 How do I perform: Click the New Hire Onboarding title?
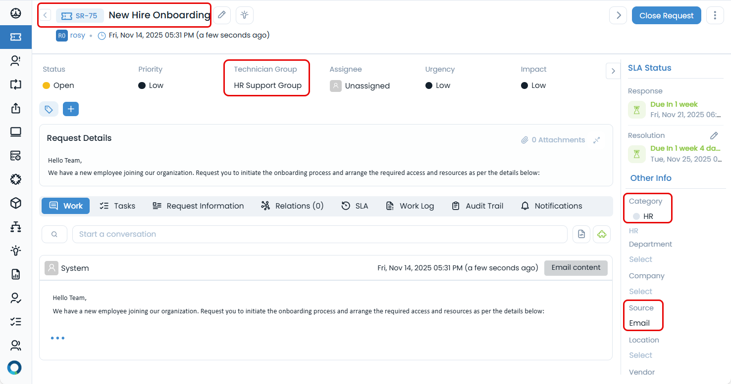159,15
